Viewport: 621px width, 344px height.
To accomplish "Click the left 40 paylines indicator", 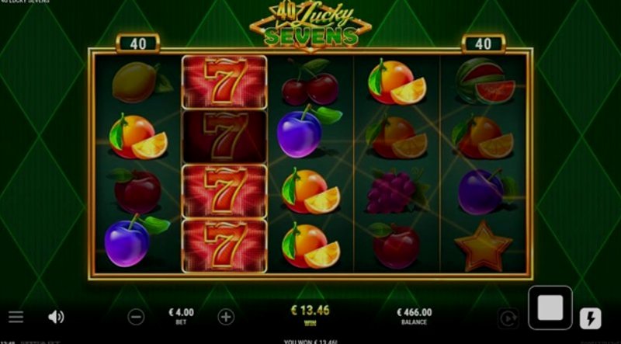I will [138, 43].
